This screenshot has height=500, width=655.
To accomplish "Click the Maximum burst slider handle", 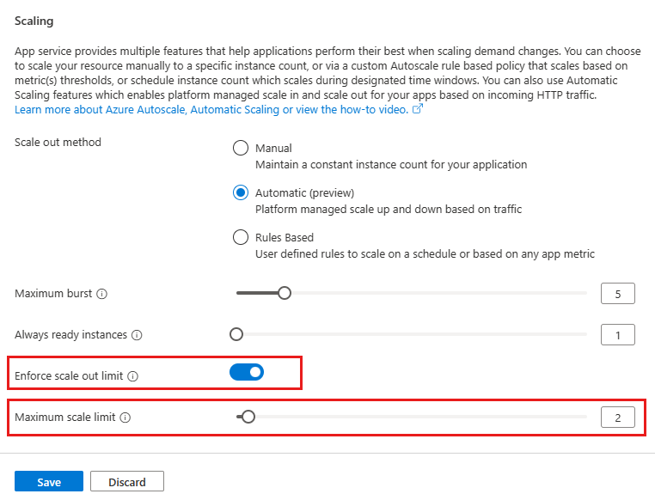I will [x=285, y=293].
